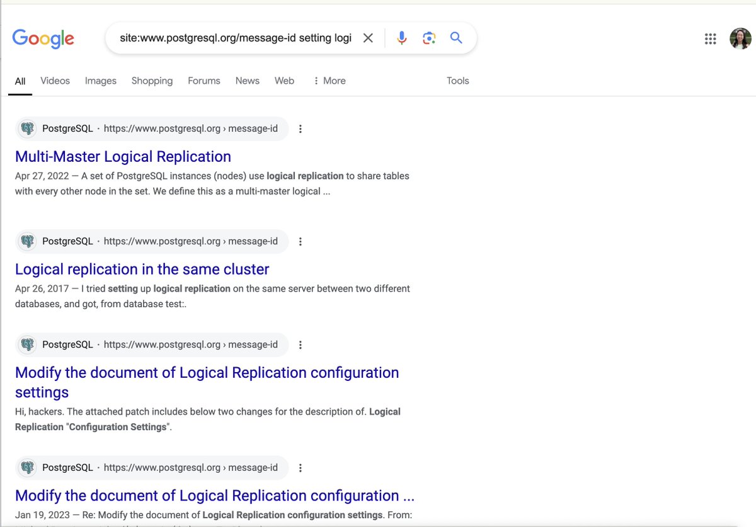
Task: Click PostgreSQL elephant favicon of last result
Action: pyautogui.click(x=27, y=468)
